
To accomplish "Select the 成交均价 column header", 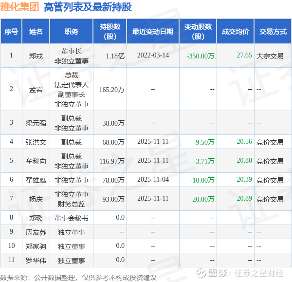I will point(236,32).
